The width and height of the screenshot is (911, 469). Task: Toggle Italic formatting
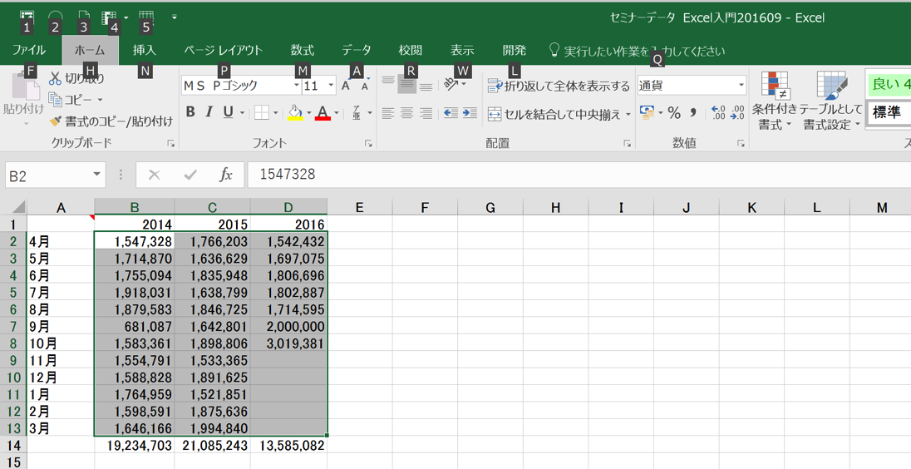(x=209, y=112)
